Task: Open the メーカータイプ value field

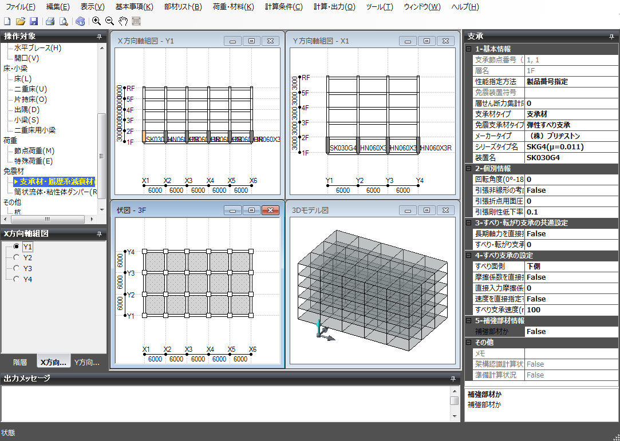Action: 571,136
